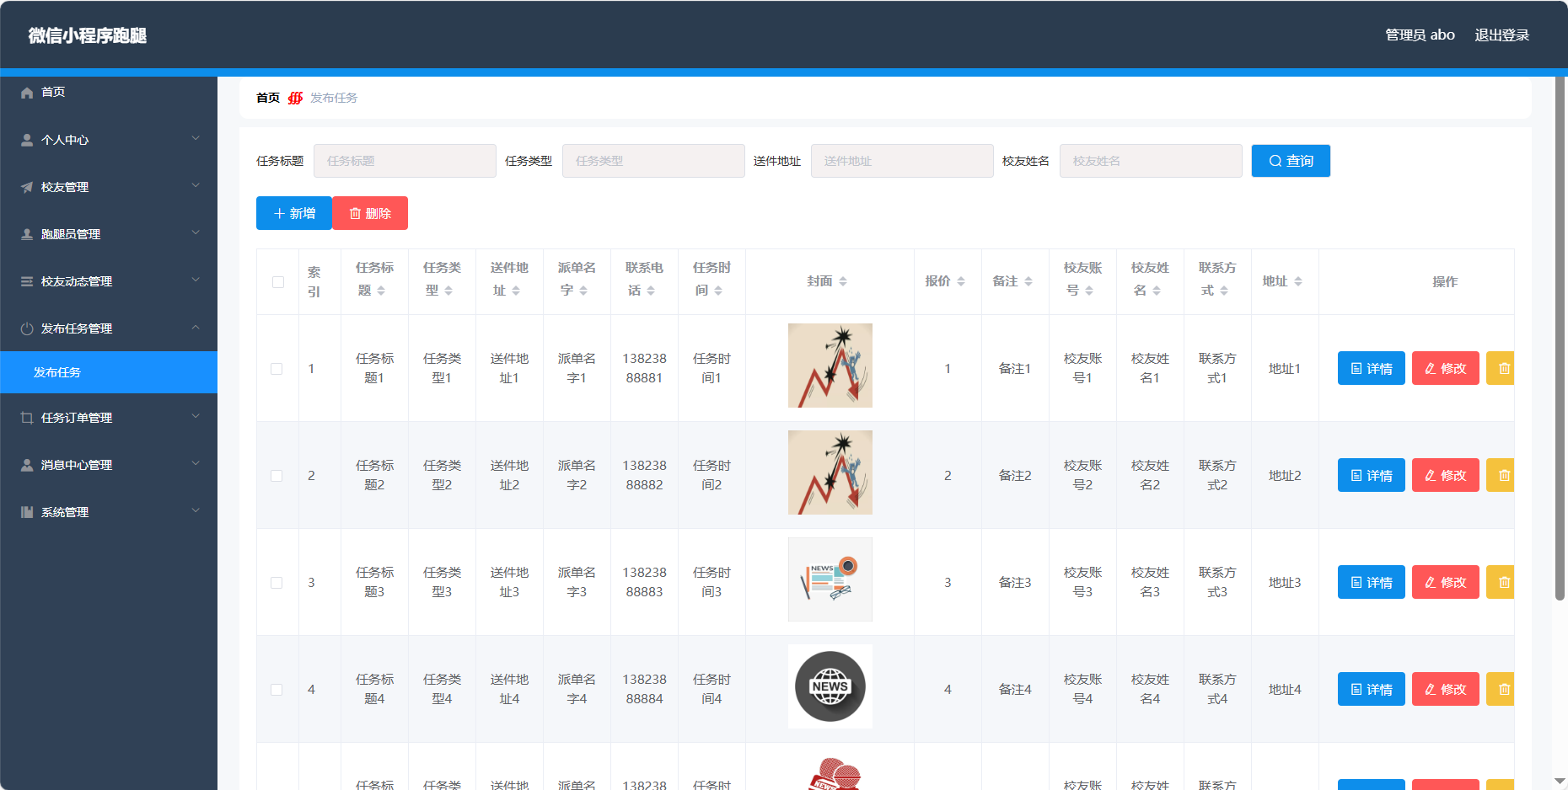Click the 消息中心管理 user icon

pos(27,465)
